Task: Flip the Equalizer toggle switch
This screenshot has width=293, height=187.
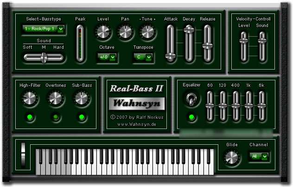Action: pos(191,99)
